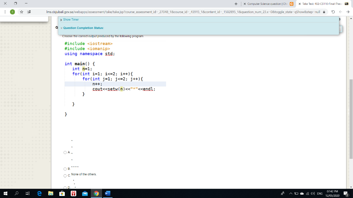
Task: Click the page scrollbar up arrow
Action: click(x=351, y=19)
